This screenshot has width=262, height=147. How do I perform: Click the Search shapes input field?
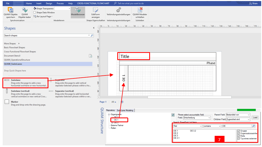(x=46, y=35)
